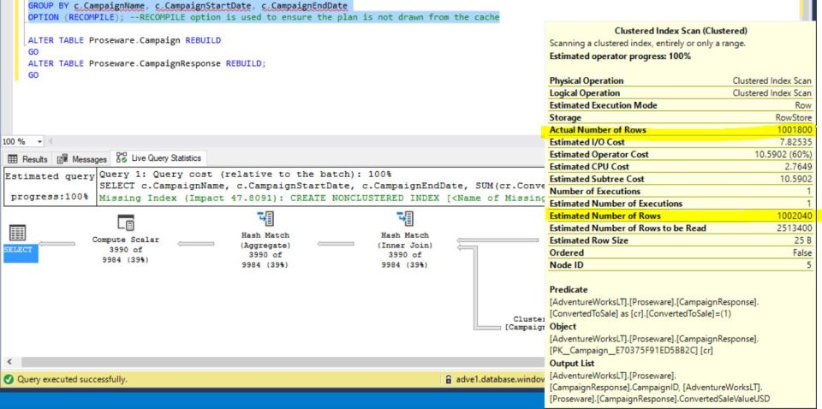Click the execution plan horizontal scrollbar track
The height and width of the screenshot is (409, 822).
pyautogui.click(x=257, y=362)
